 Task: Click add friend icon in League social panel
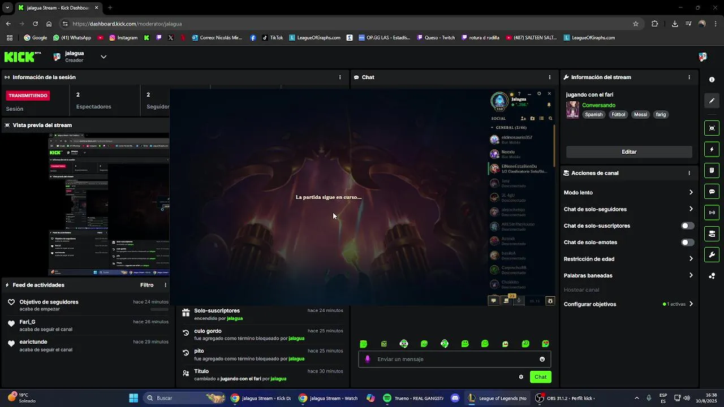tap(523, 119)
